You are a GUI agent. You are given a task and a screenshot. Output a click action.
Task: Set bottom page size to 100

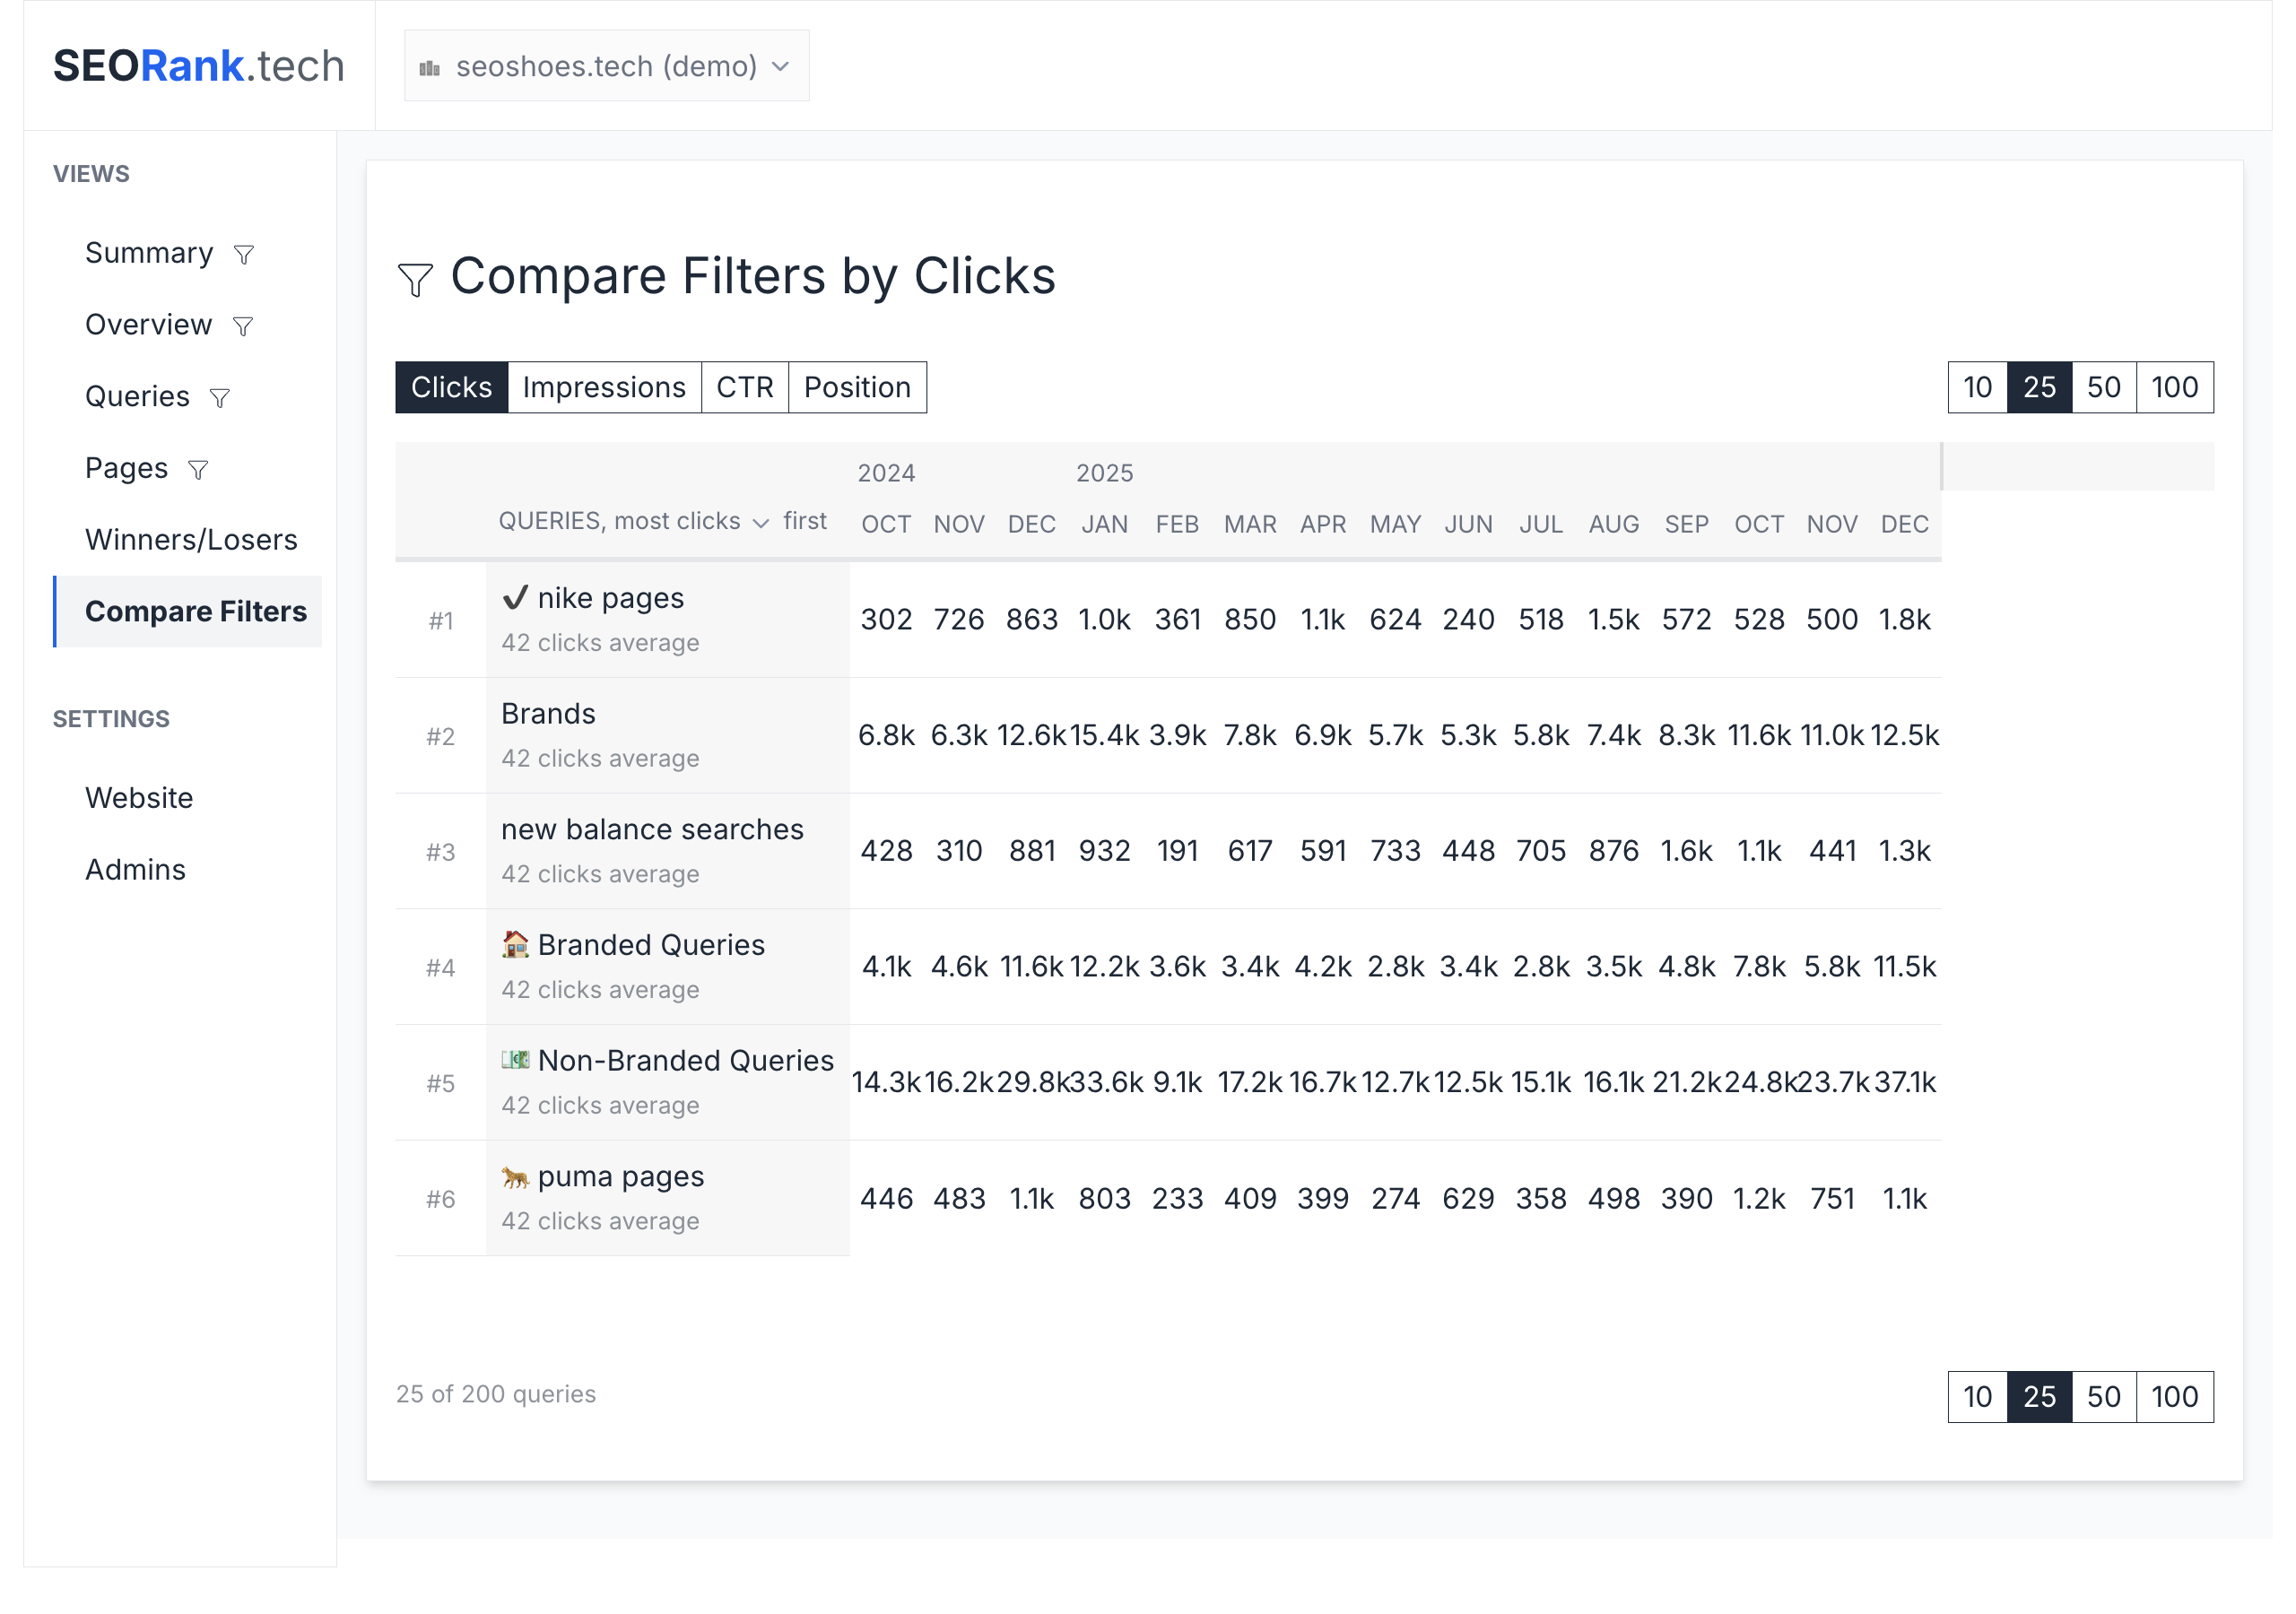pos(2173,1396)
